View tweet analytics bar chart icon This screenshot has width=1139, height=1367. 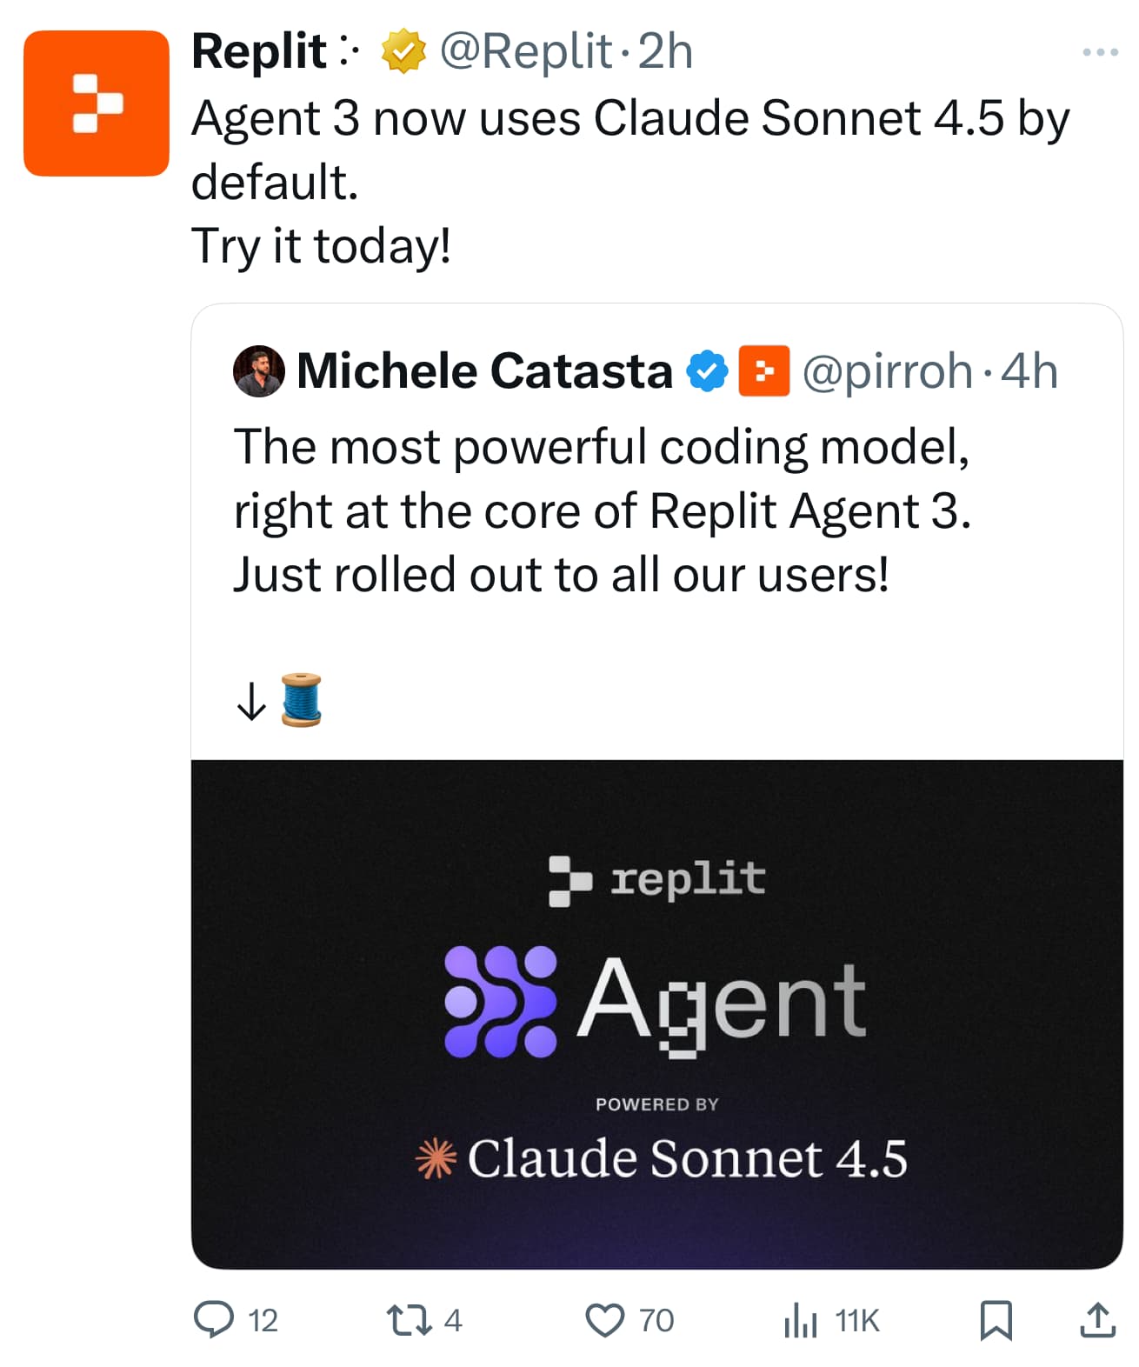(x=800, y=1319)
